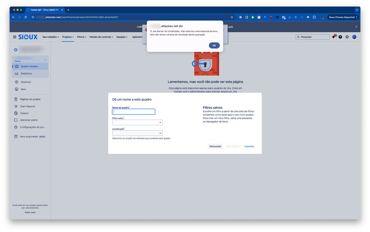The image size is (370, 232).
Task: Open Objetivos in the sidebar
Action: click(x=30, y=82)
